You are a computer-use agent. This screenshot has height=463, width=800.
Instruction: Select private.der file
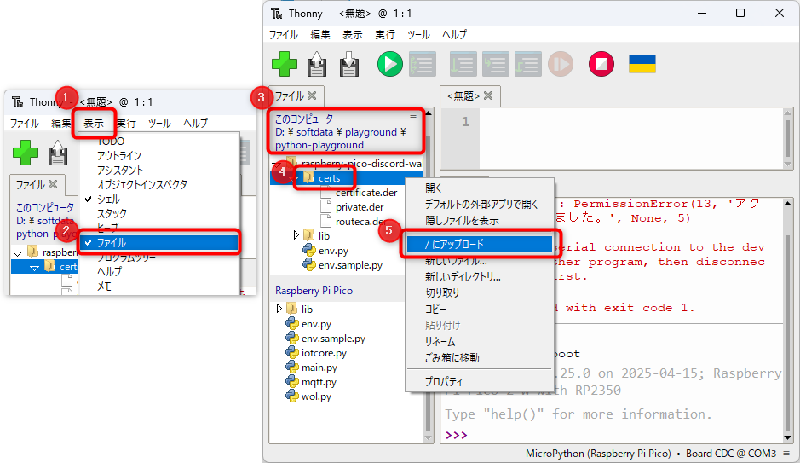(360, 206)
